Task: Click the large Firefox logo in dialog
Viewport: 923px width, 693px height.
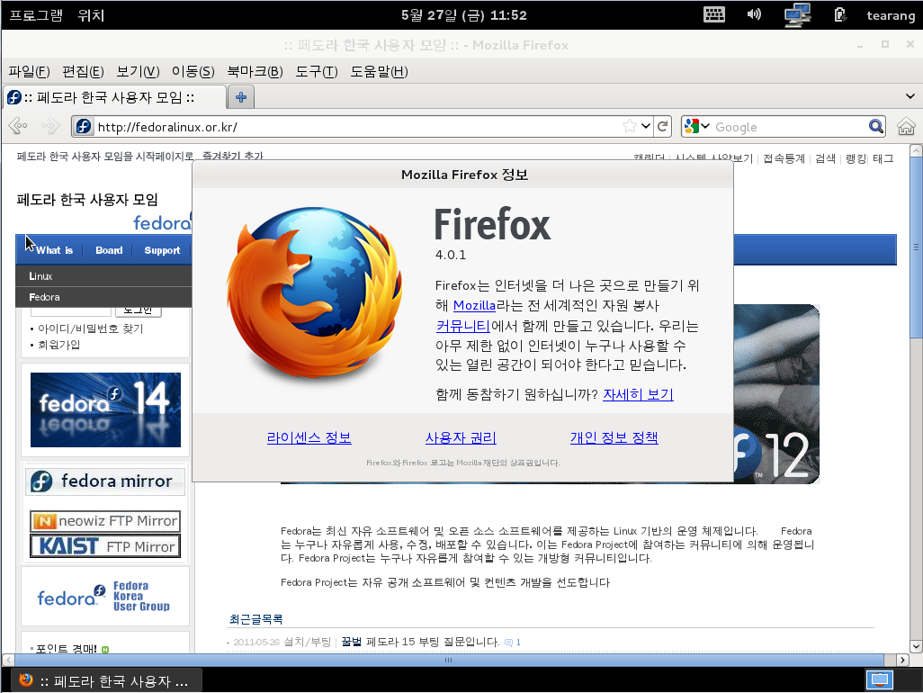Action: 314,293
